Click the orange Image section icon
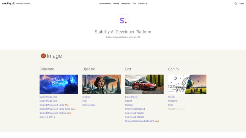246x138 pixels. click(43, 56)
